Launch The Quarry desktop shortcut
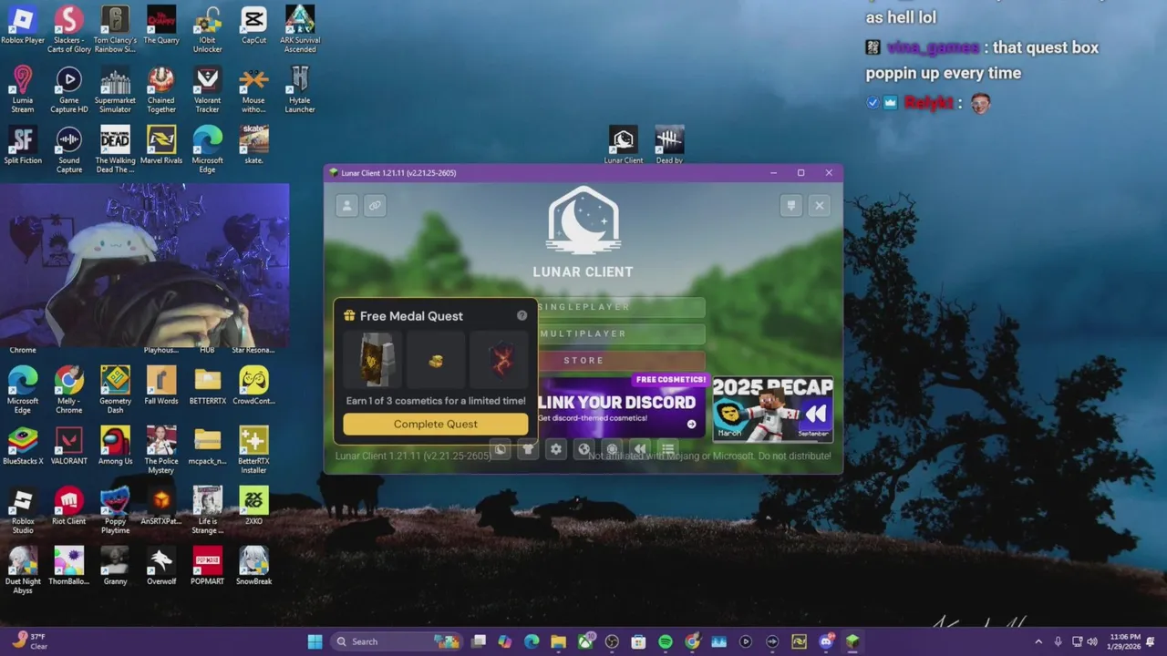 (161, 26)
